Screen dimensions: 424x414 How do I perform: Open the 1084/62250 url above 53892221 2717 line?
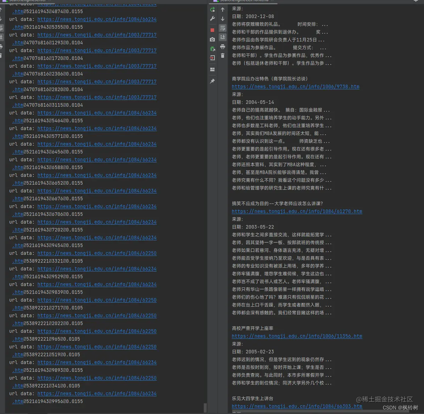97,300
